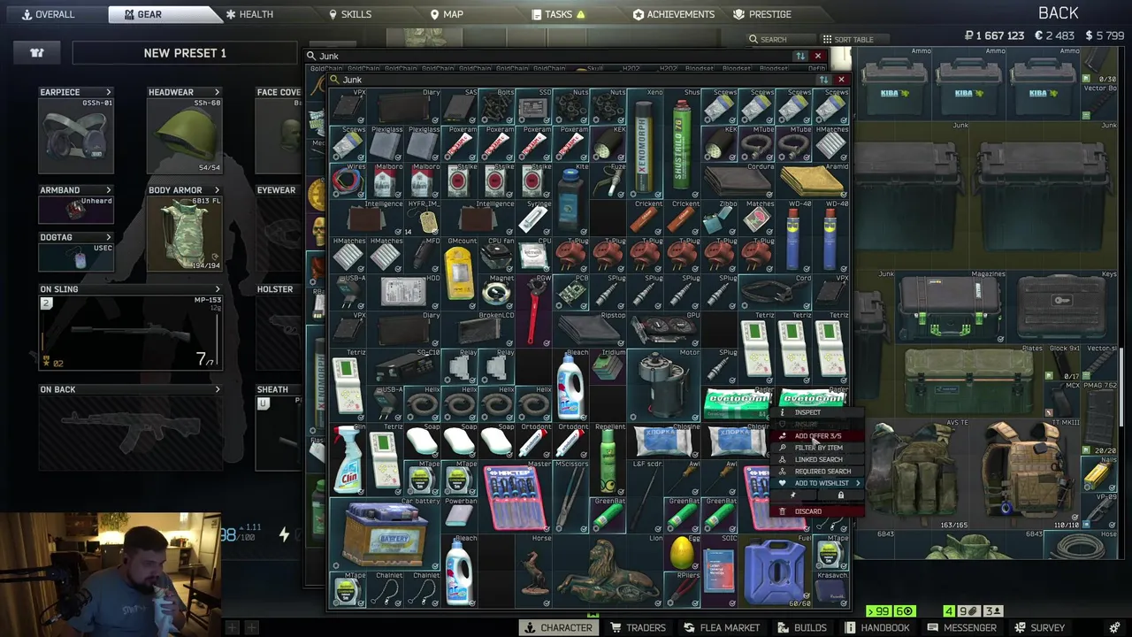Select the red PGW pipe wrench
The image size is (1132, 637).
pyautogui.click(x=533, y=311)
